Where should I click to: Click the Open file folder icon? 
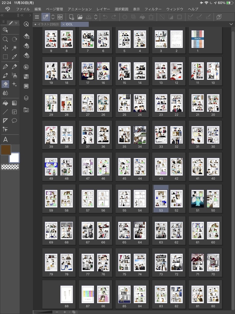(x=80, y=17)
